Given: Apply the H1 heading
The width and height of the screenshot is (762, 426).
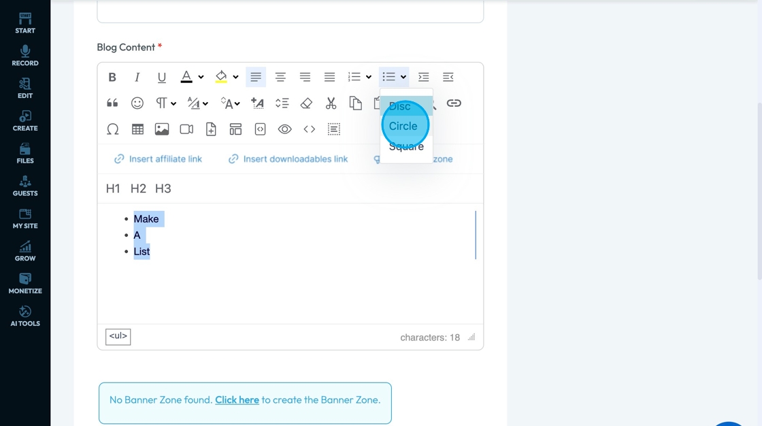Looking at the screenshot, I should (x=113, y=189).
